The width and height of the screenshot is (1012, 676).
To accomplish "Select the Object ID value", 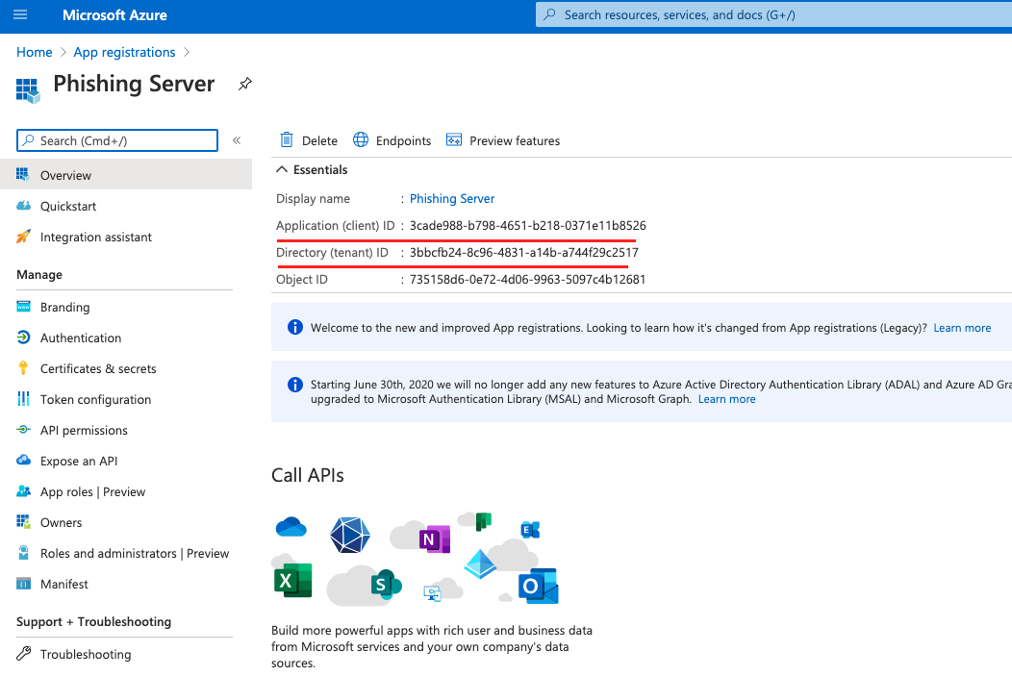I will (x=527, y=279).
